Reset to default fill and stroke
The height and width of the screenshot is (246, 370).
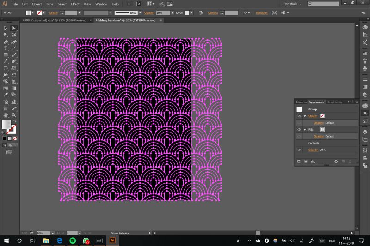(x=4, y=132)
